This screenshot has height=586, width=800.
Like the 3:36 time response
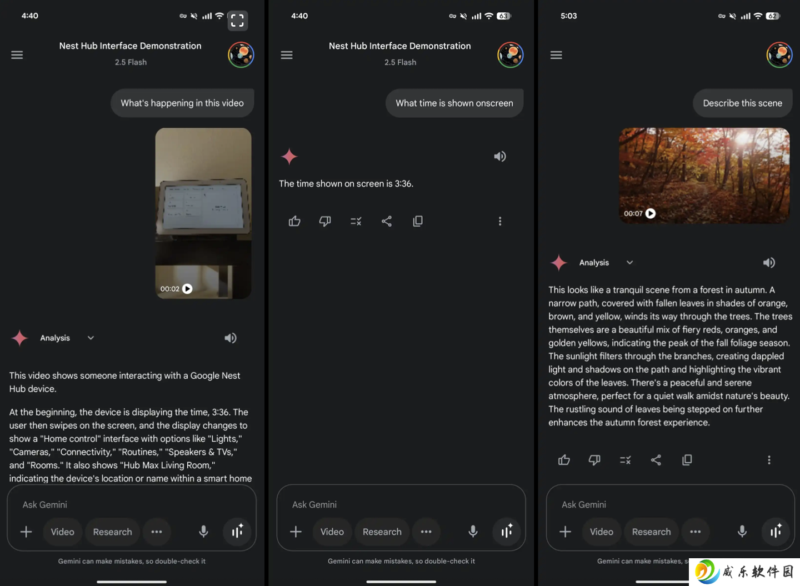click(294, 221)
